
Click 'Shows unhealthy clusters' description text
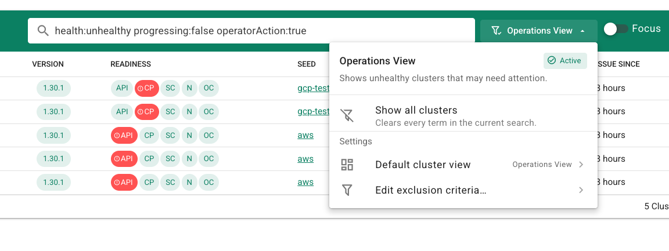pyautogui.click(x=443, y=78)
